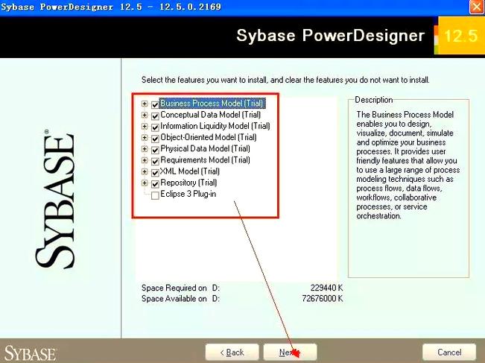Click the 229440 K space required value
The height and width of the screenshot is (363, 485).
pos(326,288)
